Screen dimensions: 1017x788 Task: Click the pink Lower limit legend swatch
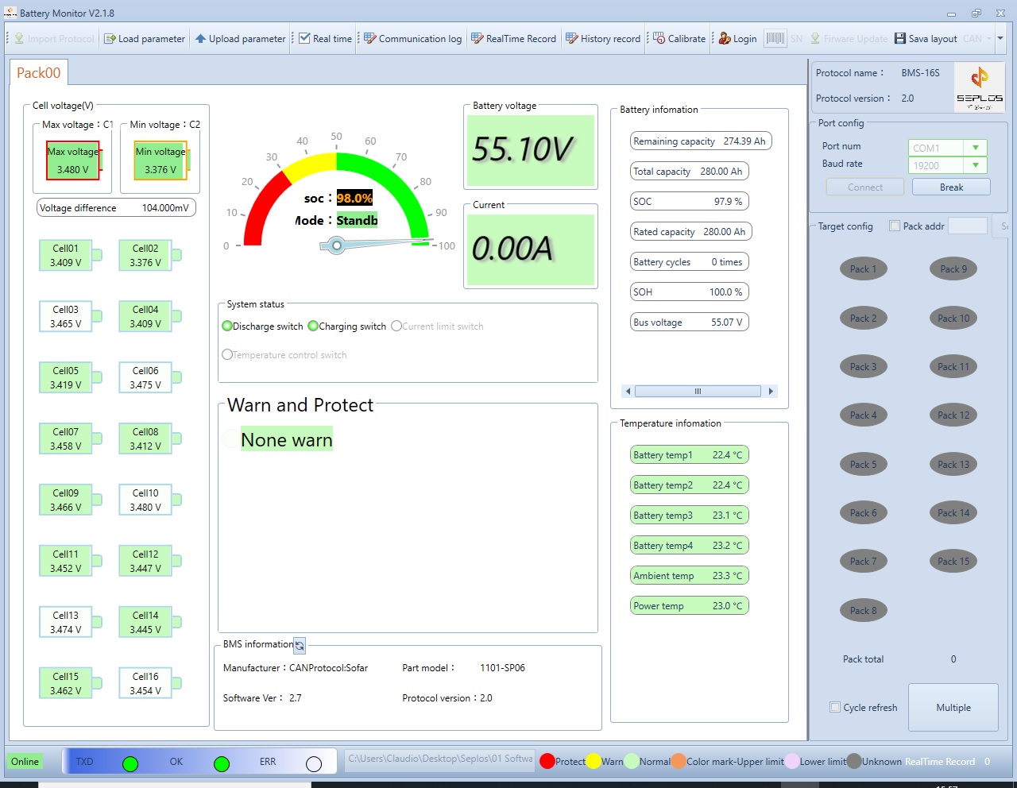point(792,761)
